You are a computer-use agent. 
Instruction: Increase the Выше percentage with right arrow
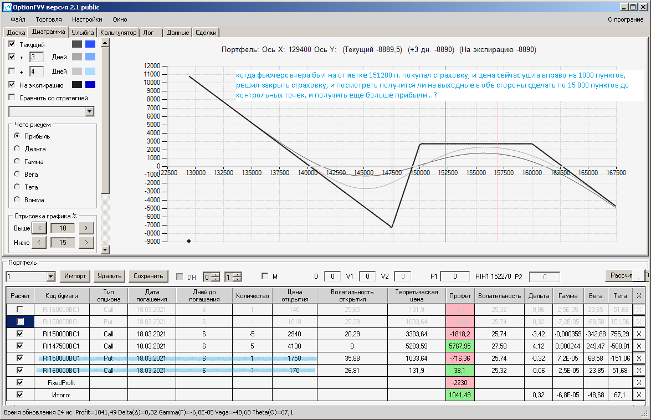click(x=86, y=228)
